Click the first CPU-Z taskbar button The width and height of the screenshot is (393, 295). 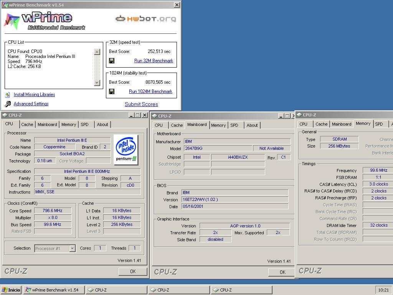pyautogui.click(x=117, y=290)
